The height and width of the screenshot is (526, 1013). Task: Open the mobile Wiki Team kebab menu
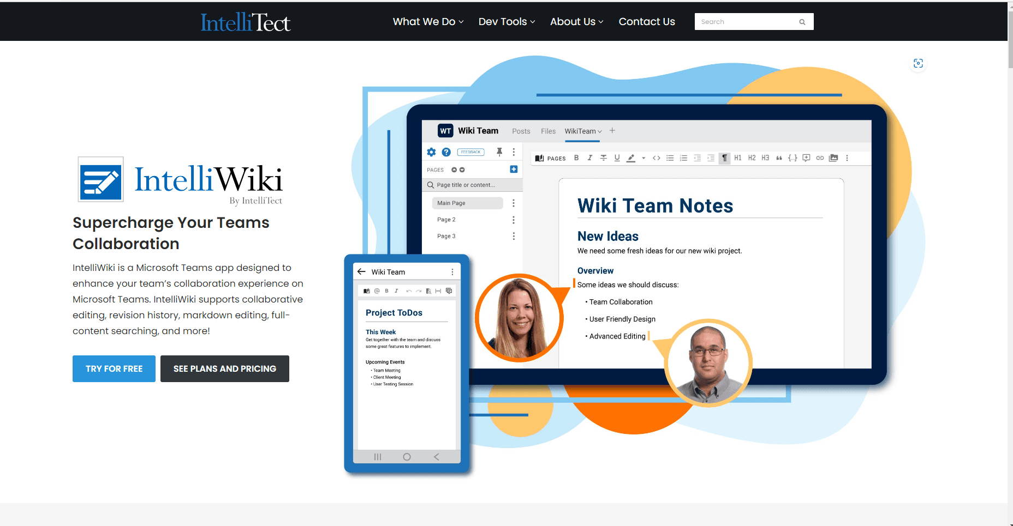click(452, 272)
